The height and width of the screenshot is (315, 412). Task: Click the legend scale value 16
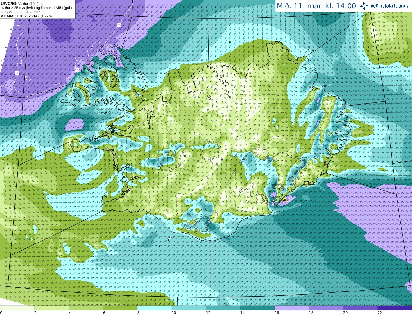point(277,312)
